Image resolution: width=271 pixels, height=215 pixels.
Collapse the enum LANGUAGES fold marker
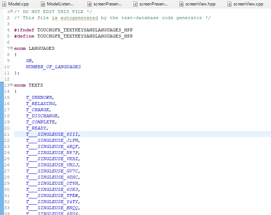click(12, 48)
